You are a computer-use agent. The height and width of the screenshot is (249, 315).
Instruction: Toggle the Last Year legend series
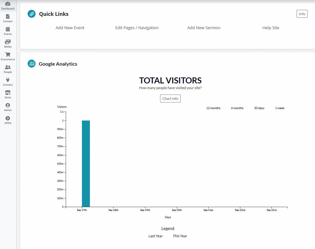156,236
